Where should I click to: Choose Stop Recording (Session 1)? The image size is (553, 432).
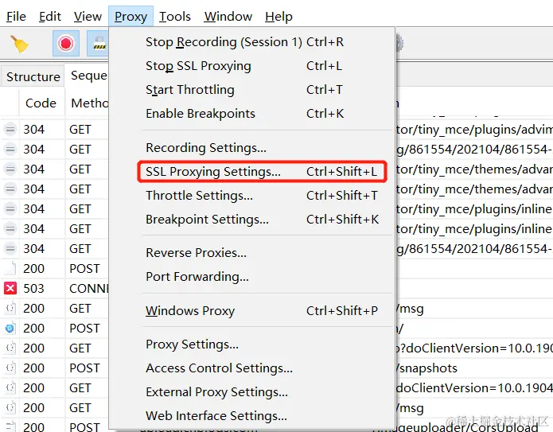tap(252, 42)
